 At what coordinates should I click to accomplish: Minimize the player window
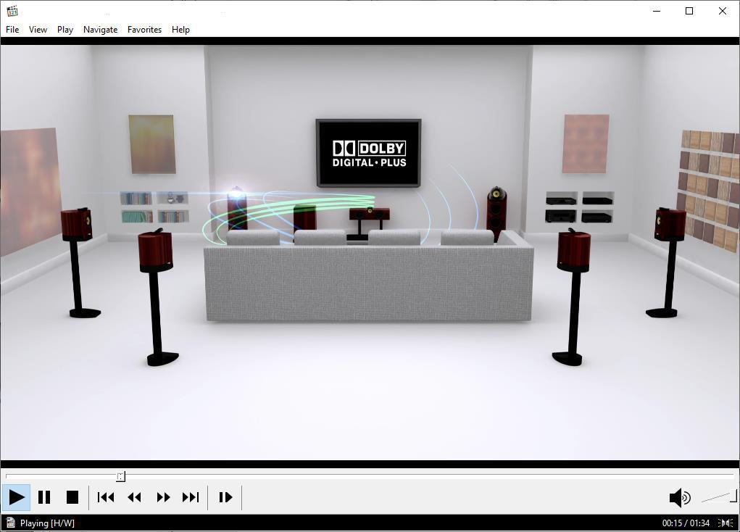[657, 11]
